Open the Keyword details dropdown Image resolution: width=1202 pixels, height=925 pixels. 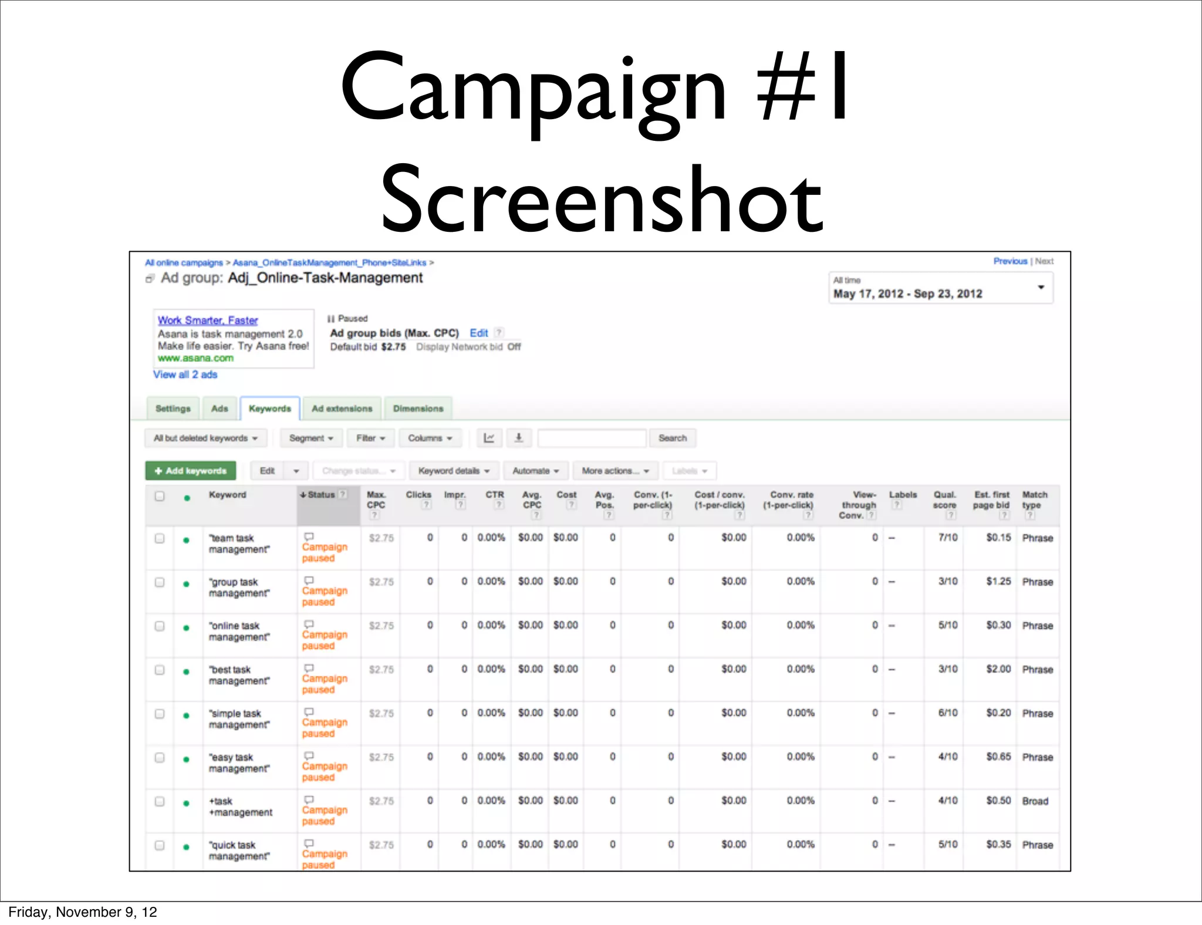(454, 471)
